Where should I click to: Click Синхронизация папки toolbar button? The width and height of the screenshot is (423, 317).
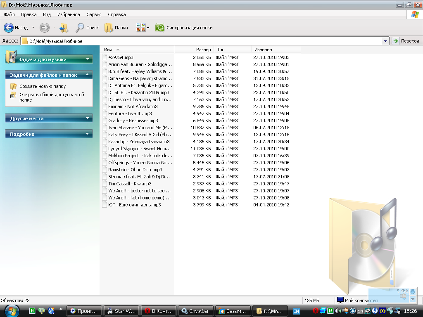pos(184,28)
